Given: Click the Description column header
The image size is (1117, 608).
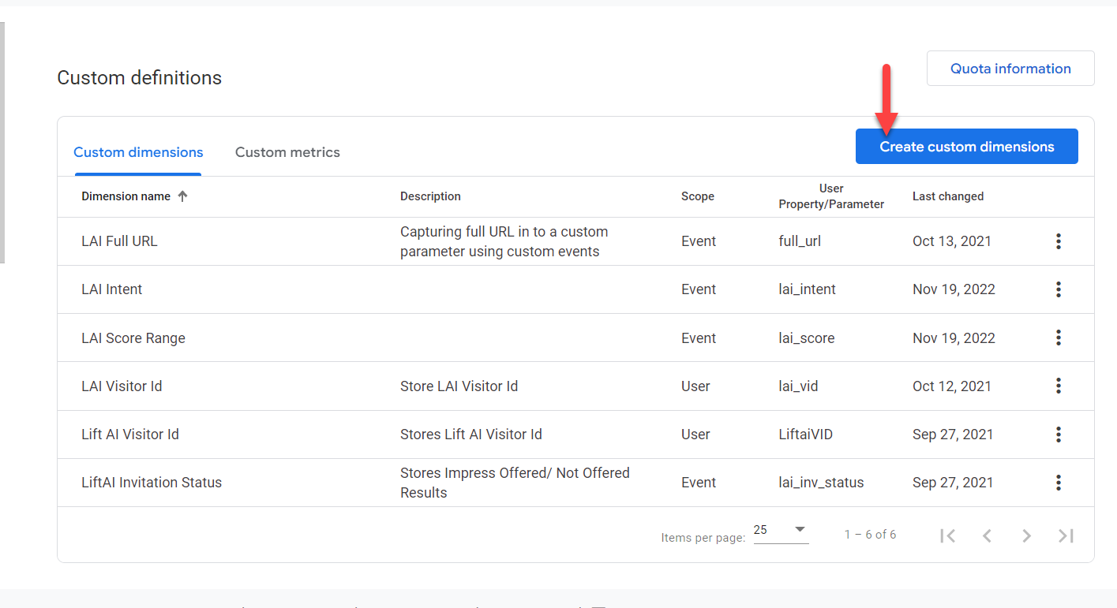Looking at the screenshot, I should coord(430,196).
